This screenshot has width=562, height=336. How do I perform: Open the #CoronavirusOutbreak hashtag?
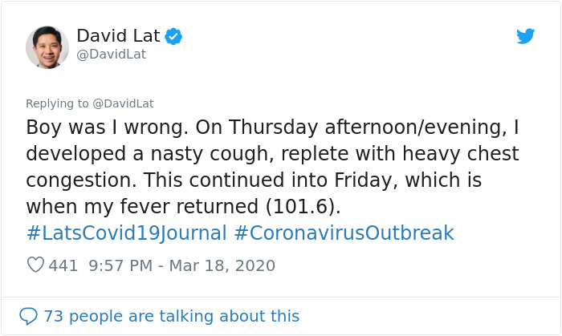344,233
